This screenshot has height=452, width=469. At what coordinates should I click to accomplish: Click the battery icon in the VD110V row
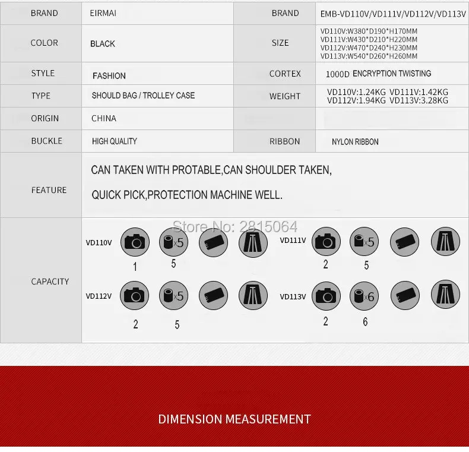pos(213,242)
